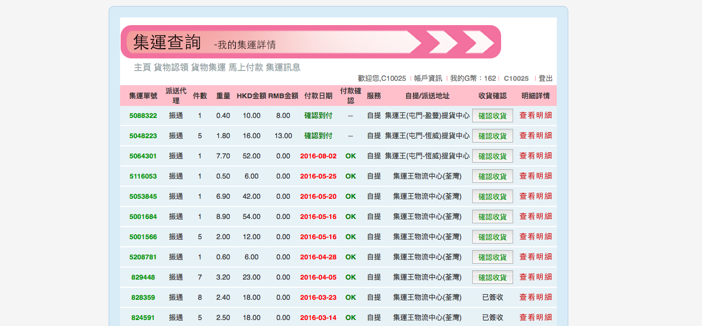
Task: Confirm receipt for order 5116053
Action: pos(492,176)
